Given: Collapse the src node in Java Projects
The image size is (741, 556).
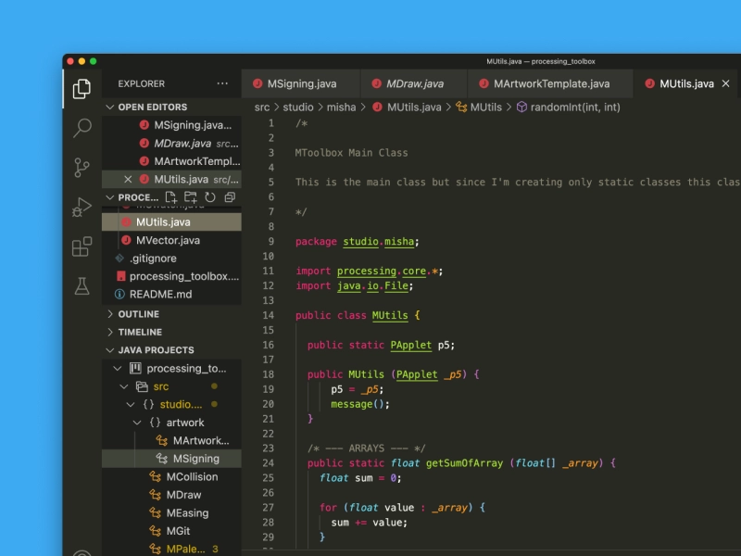Looking at the screenshot, I should 124,386.
